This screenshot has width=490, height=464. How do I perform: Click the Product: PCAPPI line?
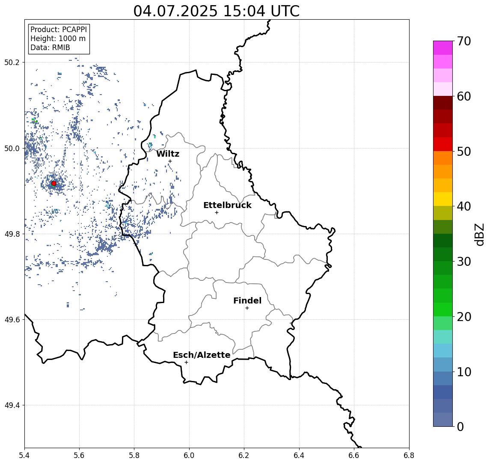[59, 30]
